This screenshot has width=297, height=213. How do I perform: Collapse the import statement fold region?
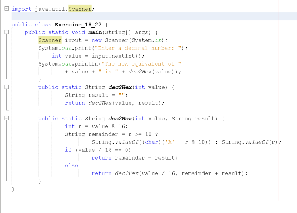tap(6, 8)
